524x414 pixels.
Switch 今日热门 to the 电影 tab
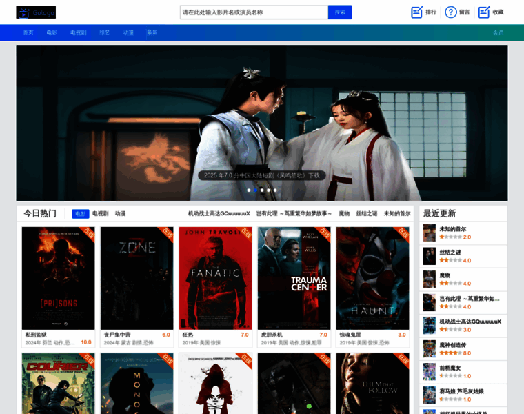tap(81, 214)
